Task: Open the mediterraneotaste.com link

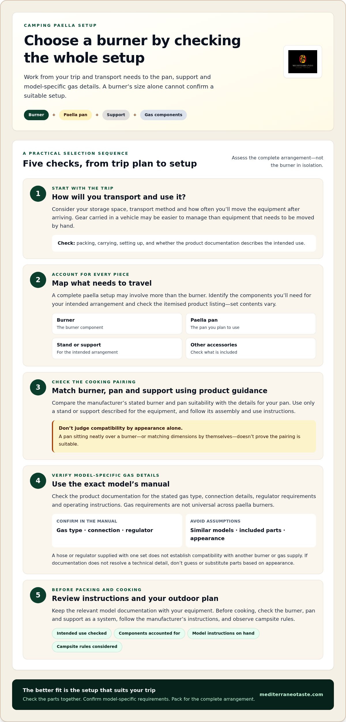Action: click(291, 695)
